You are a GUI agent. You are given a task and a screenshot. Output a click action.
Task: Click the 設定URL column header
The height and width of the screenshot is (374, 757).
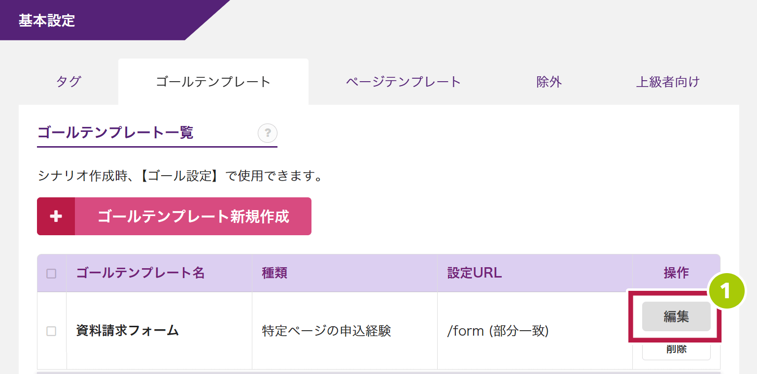475,273
